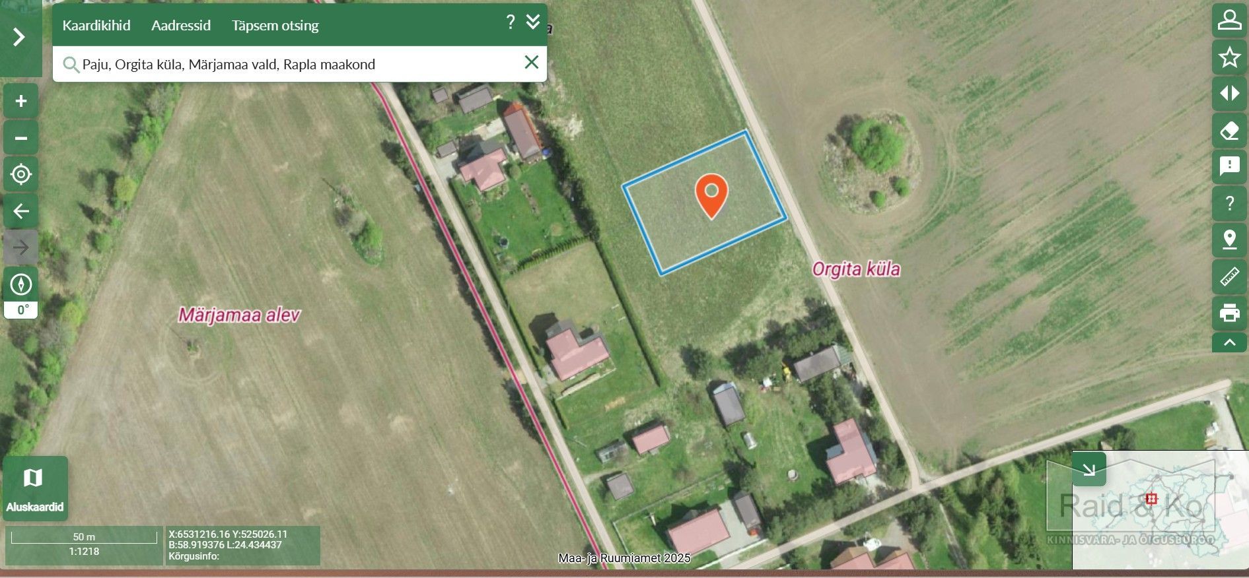Collapse the overview minimap arrow
The height and width of the screenshot is (578, 1249).
pos(1088,469)
